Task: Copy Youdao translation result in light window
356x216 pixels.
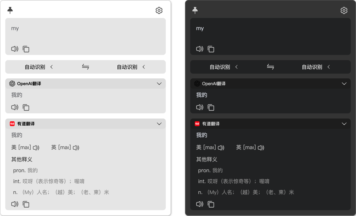Action: (x=26, y=204)
